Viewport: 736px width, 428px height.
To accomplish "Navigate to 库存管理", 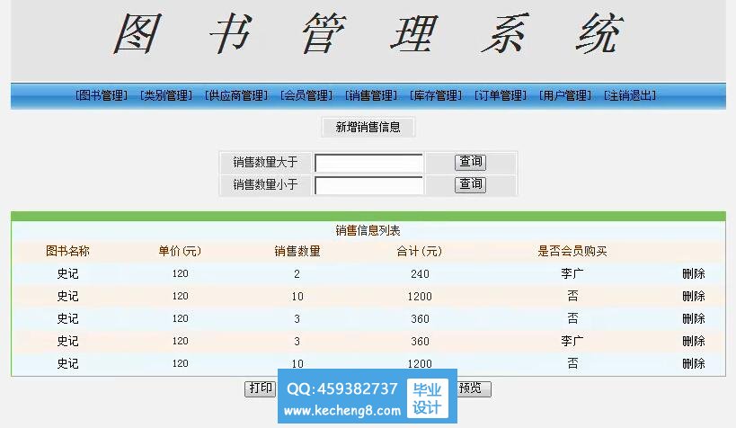I will [436, 96].
